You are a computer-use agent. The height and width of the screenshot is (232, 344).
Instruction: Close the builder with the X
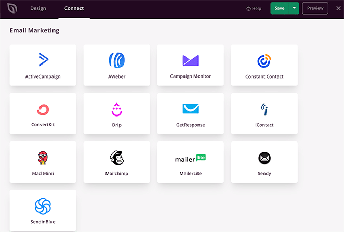tap(338, 8)
